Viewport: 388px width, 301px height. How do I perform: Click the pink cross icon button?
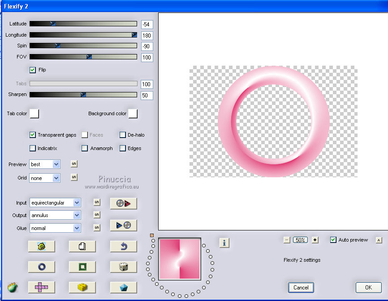click(42, 287)
